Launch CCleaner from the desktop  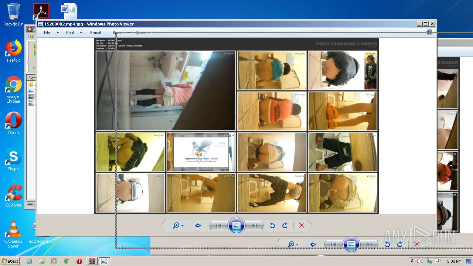(x=13, y=196)
